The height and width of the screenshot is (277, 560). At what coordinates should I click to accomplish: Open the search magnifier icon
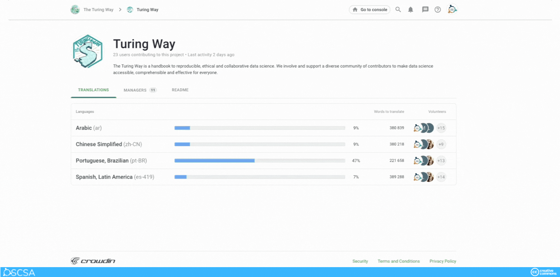click(x=398, y=10)
